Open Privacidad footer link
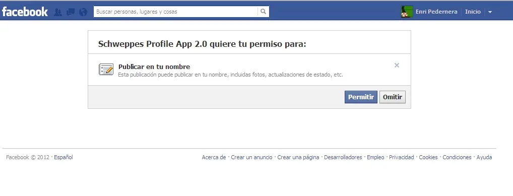The image size is (513, 196). [402, 157]
